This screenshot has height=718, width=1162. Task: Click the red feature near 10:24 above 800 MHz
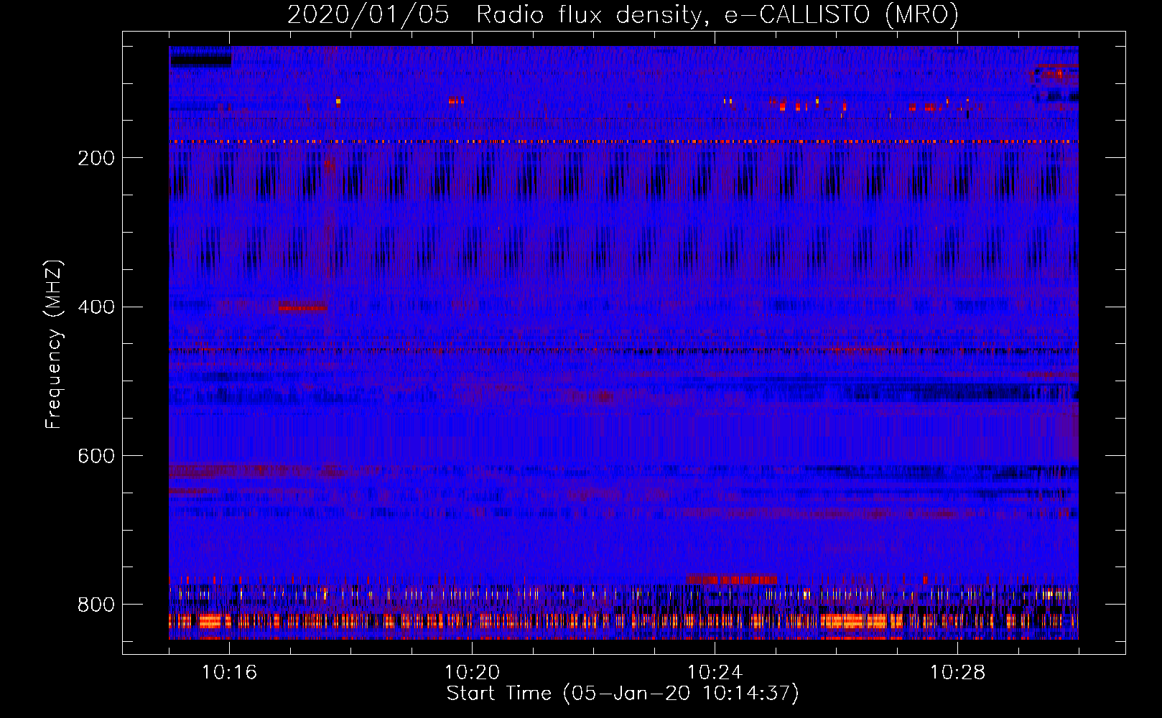click(732, 579)
